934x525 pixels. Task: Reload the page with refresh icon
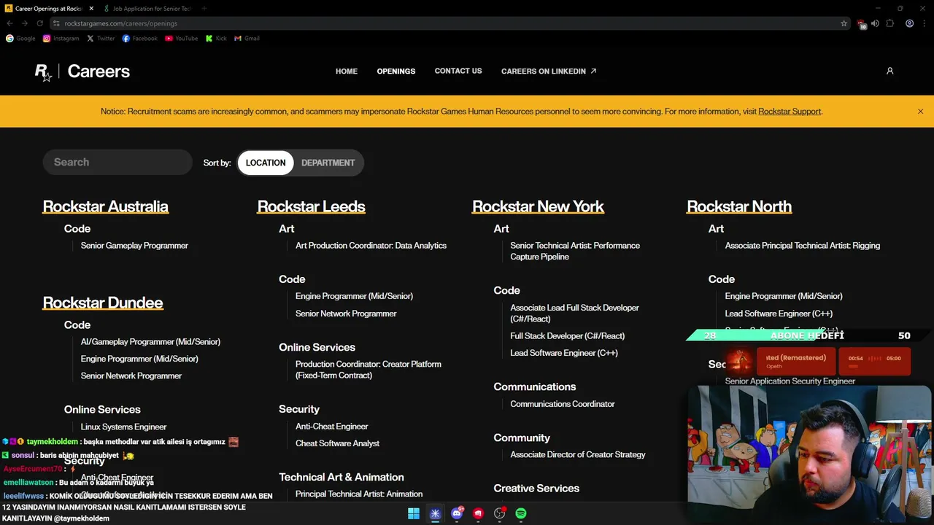point(39,23)
